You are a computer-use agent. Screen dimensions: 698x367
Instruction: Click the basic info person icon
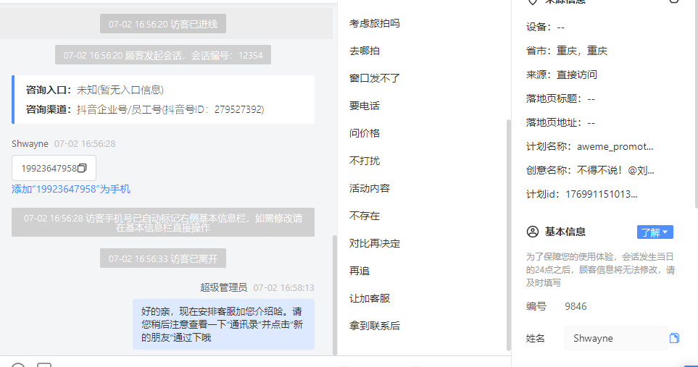pos(533,232)
